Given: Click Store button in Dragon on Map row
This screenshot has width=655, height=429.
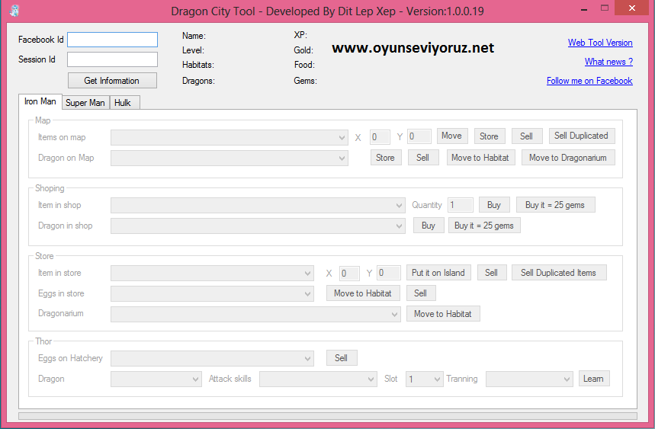Looking at the screenshot, I should coord(386,158).
